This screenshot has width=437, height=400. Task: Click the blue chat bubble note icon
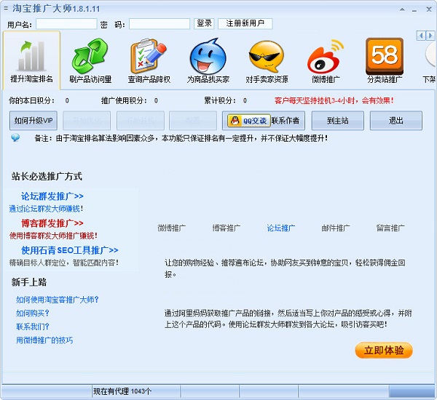[15, 137]
